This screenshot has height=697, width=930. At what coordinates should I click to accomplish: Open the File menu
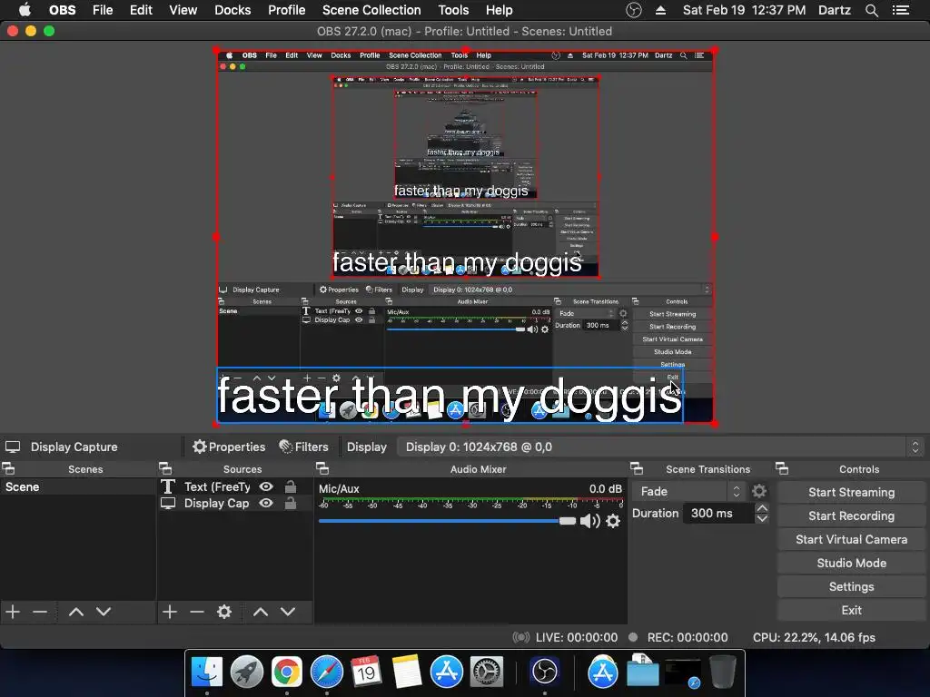(103, 10)
